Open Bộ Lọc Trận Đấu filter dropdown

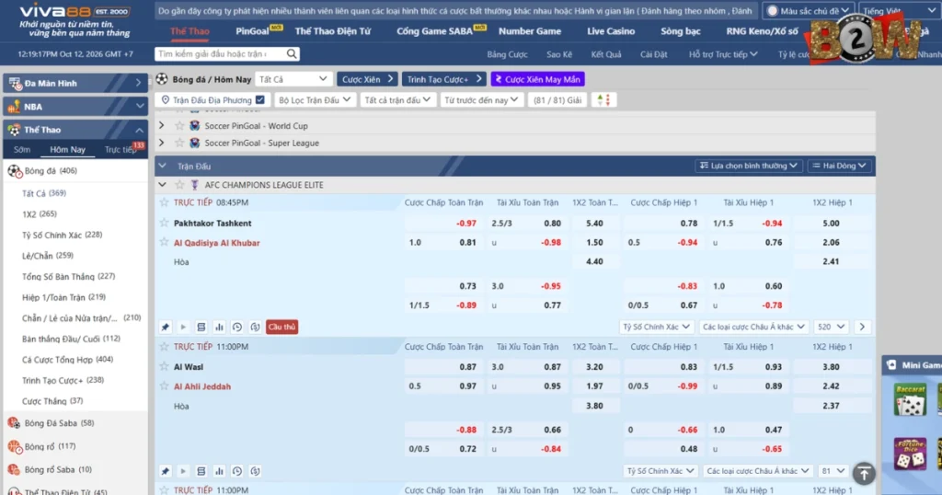tap(314, 99)
